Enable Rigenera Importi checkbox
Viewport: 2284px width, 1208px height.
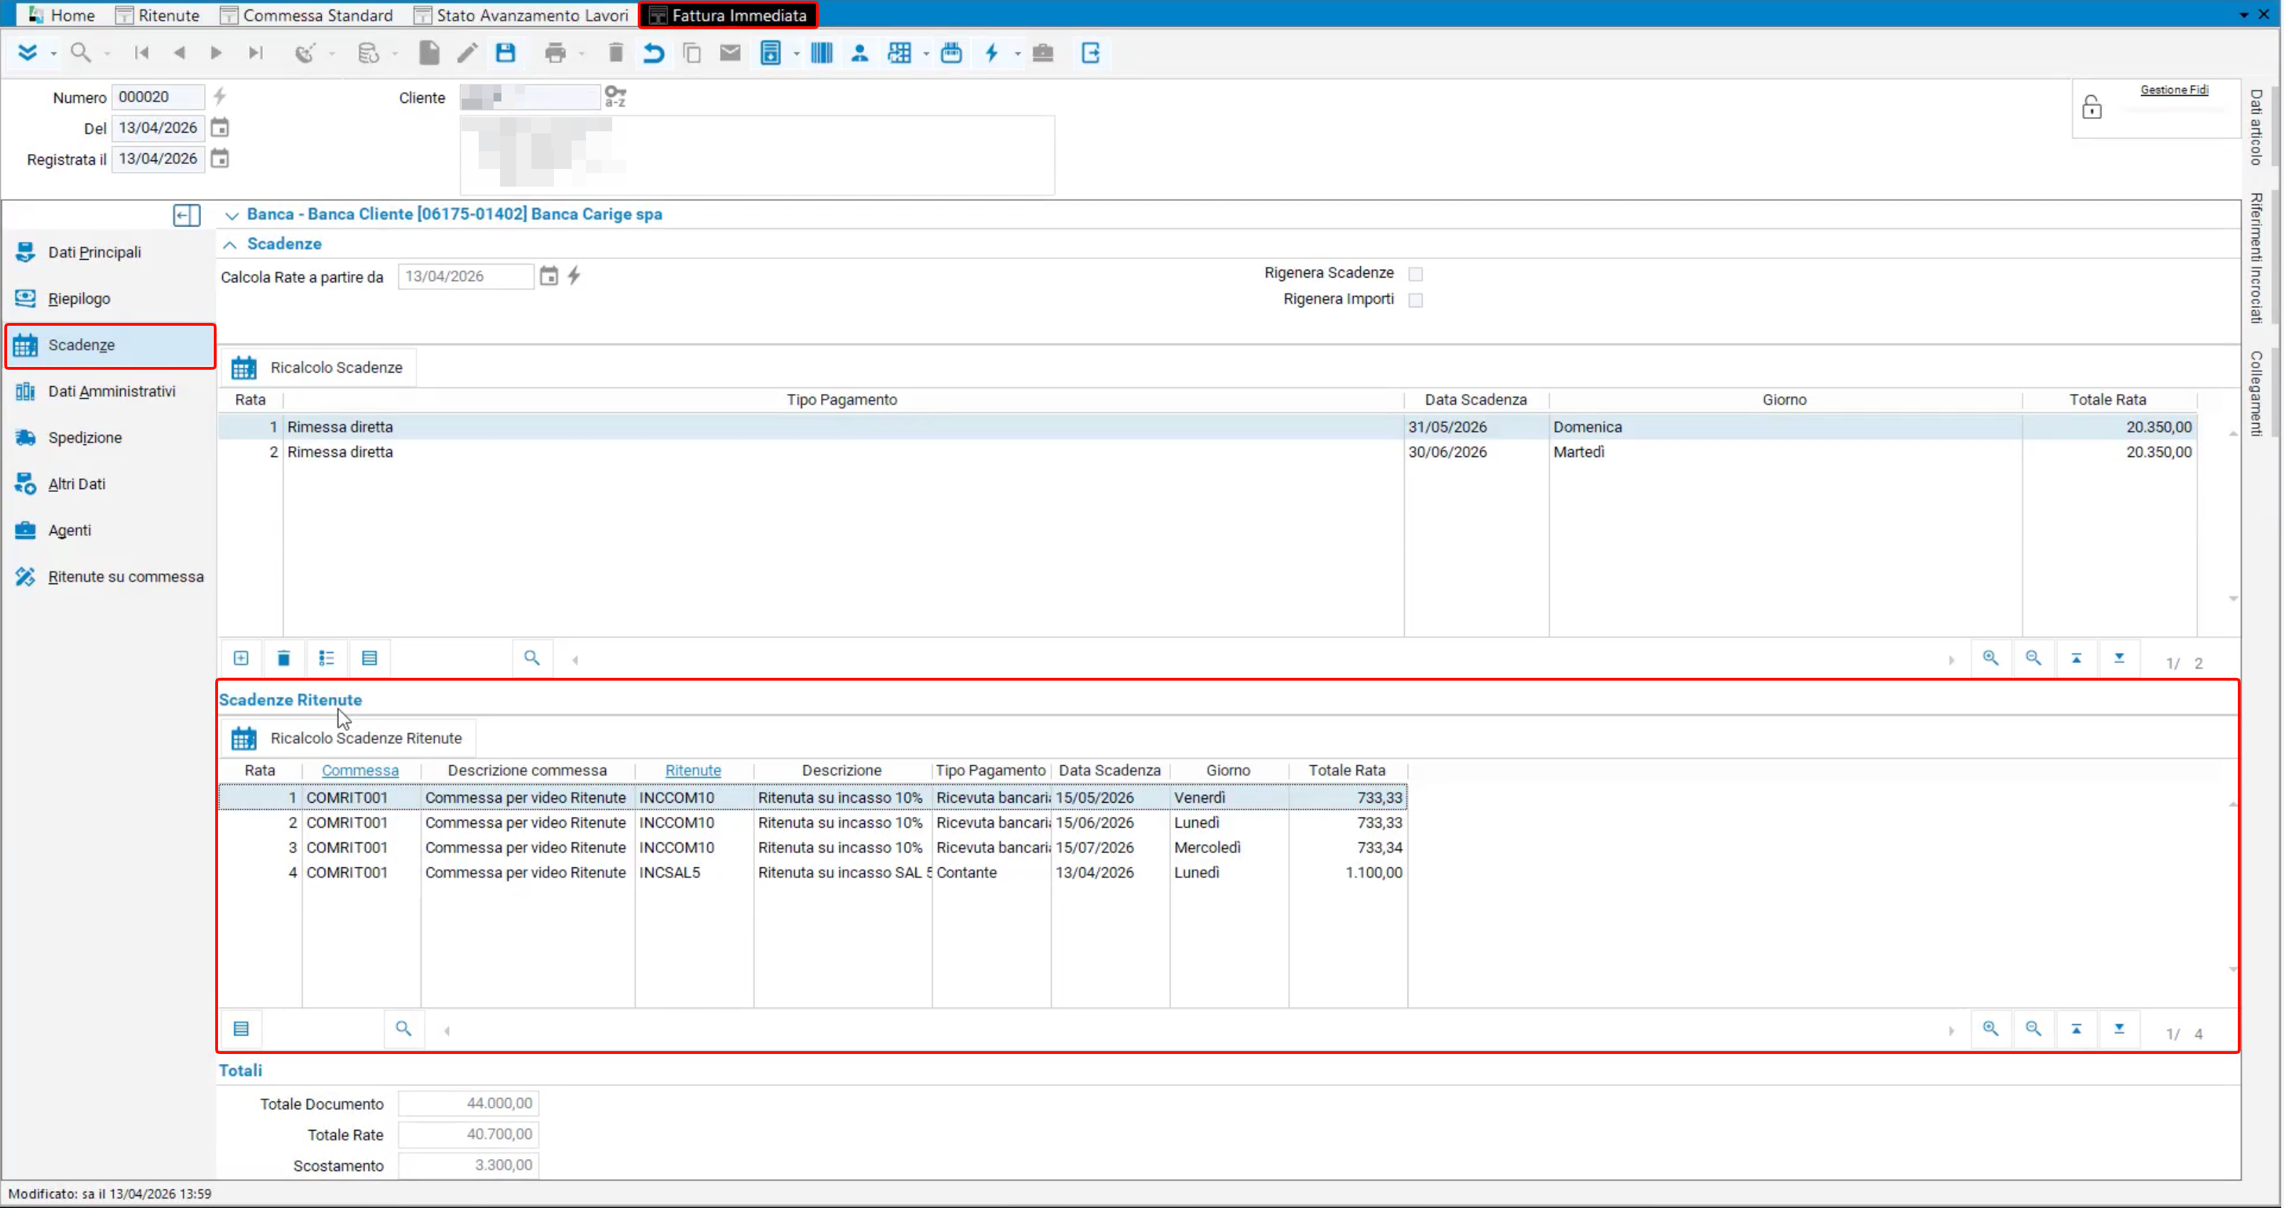coord(1415,300)
